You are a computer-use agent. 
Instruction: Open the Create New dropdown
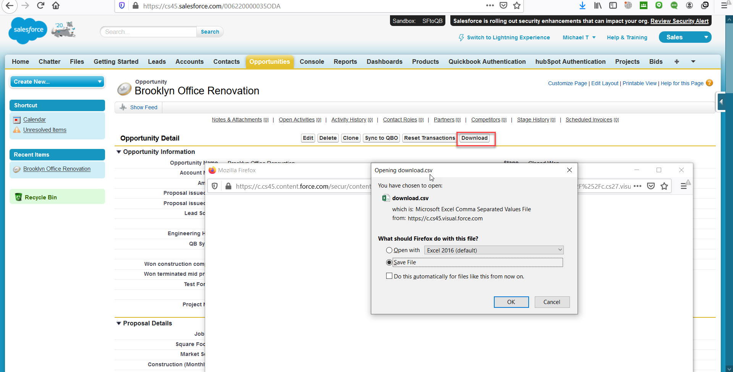point(57,82)
